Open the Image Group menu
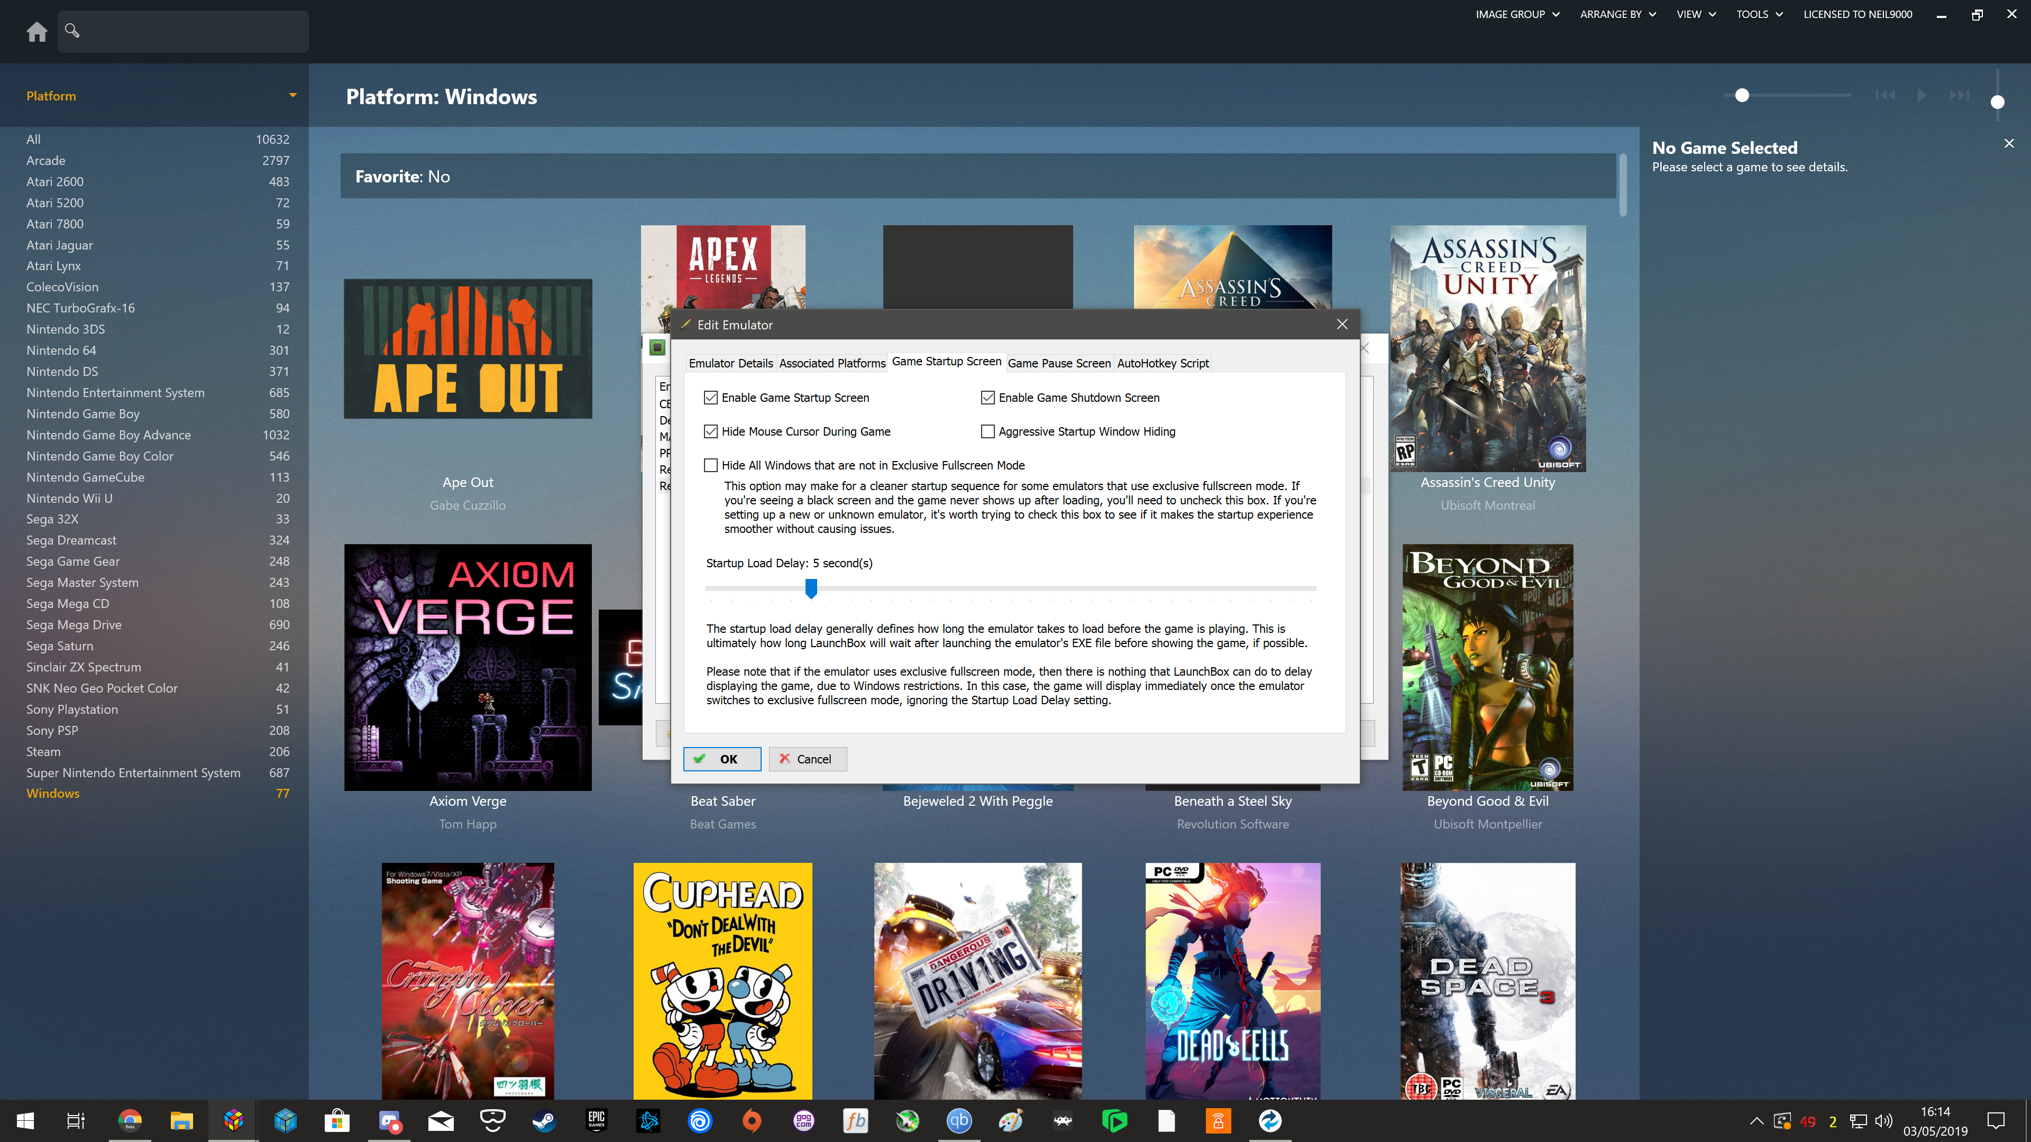Viewport: 2031px width, 1142px height. tap(1517, 14)
